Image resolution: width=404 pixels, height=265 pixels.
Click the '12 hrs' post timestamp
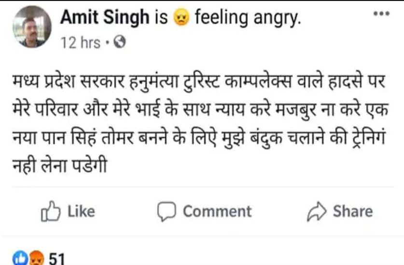click(x=80, y=43)
